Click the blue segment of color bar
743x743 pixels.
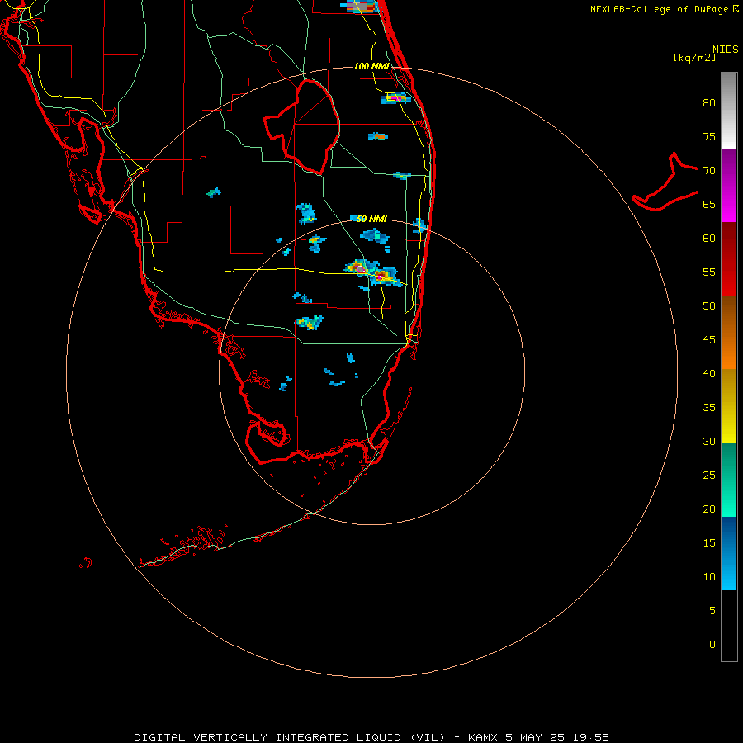[729, 553]
